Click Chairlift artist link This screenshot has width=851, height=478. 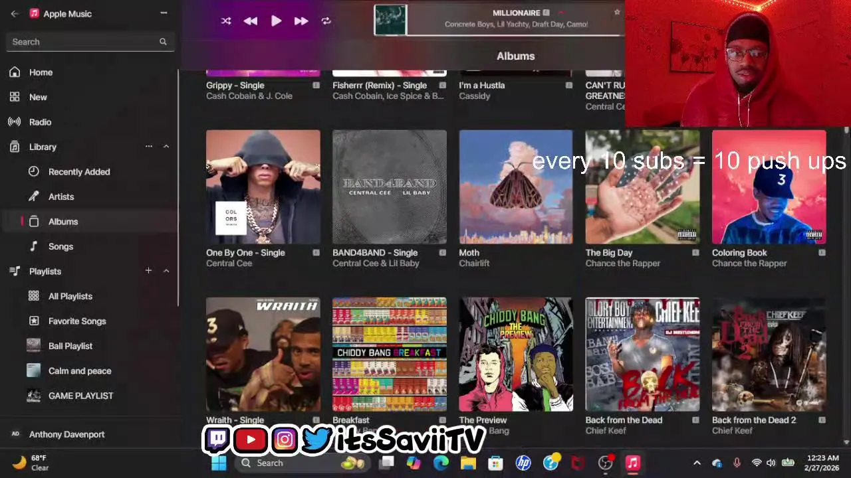pos(474,264)
